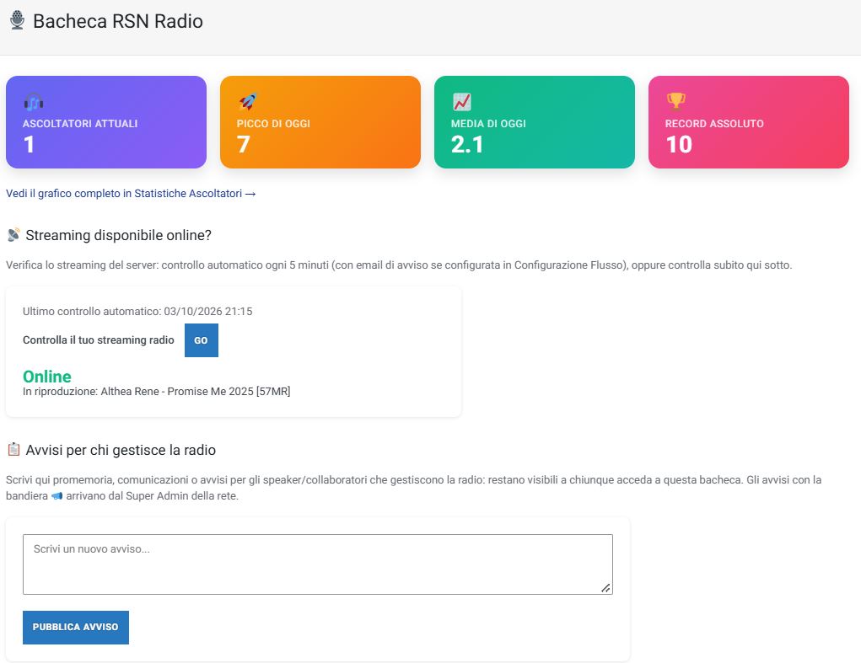Click the 'Ultimo controllo automatico' timestamp line
This screenshot has width=861, height=663.
coord(137,312)
